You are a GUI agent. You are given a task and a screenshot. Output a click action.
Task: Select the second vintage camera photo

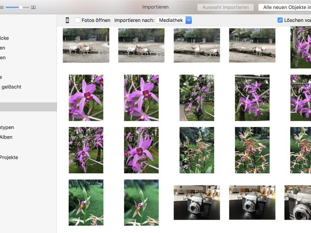252,202
